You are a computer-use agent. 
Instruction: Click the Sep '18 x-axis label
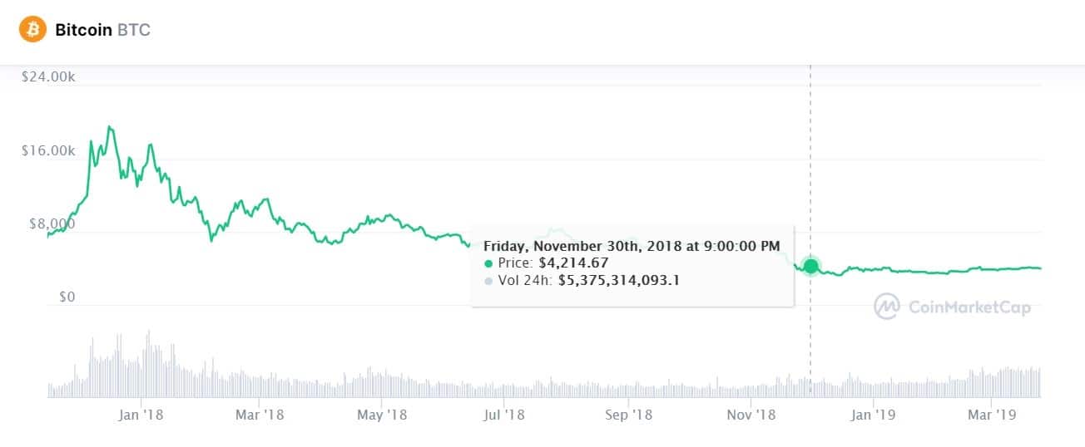628,414
